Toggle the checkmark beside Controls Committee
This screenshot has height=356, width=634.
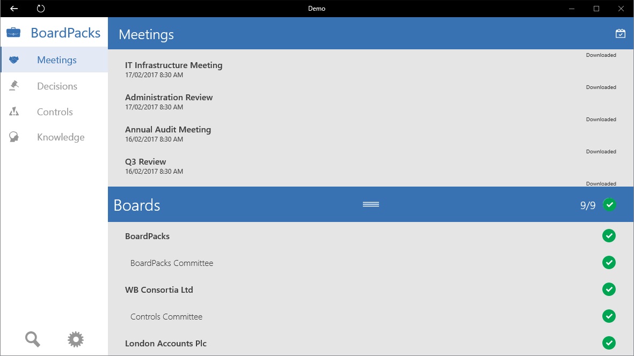point(609,316)
